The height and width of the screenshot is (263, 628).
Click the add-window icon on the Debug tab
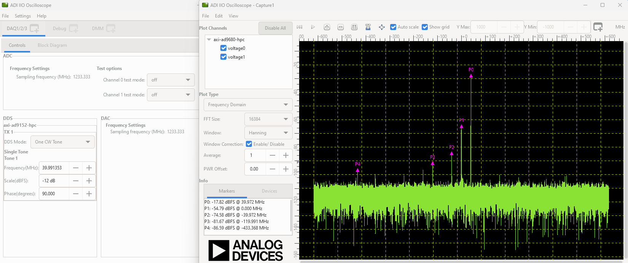point(73,29)
